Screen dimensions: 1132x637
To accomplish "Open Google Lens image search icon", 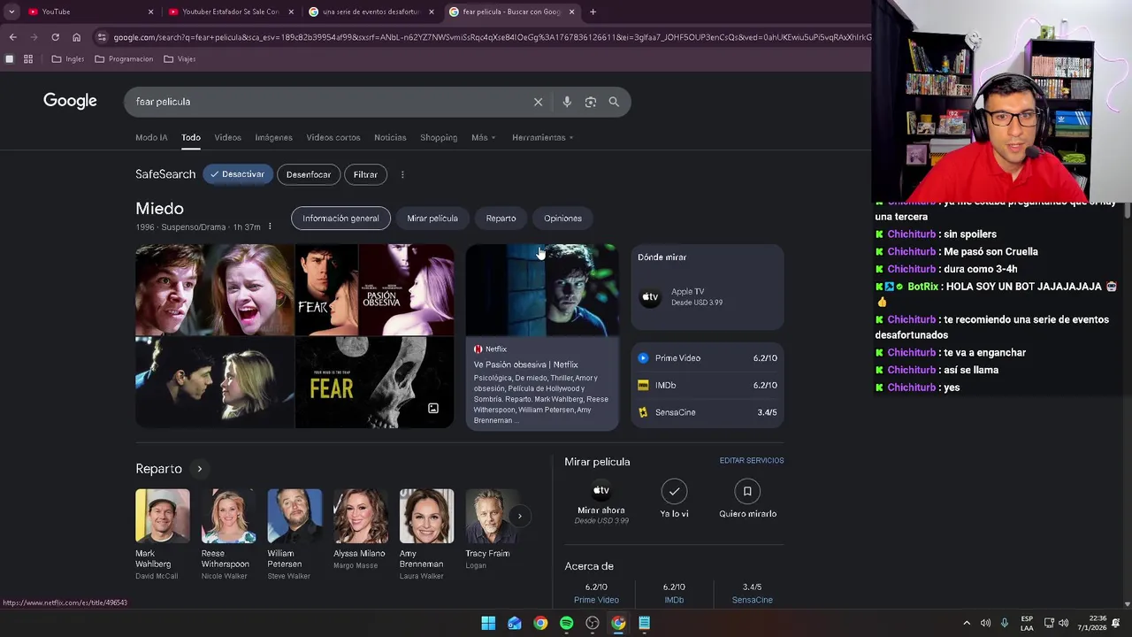I will 591,102.
